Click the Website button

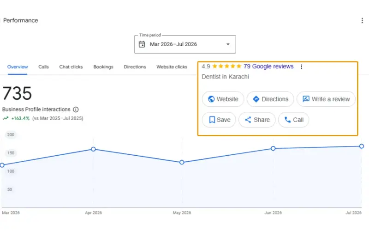point(223,99)
